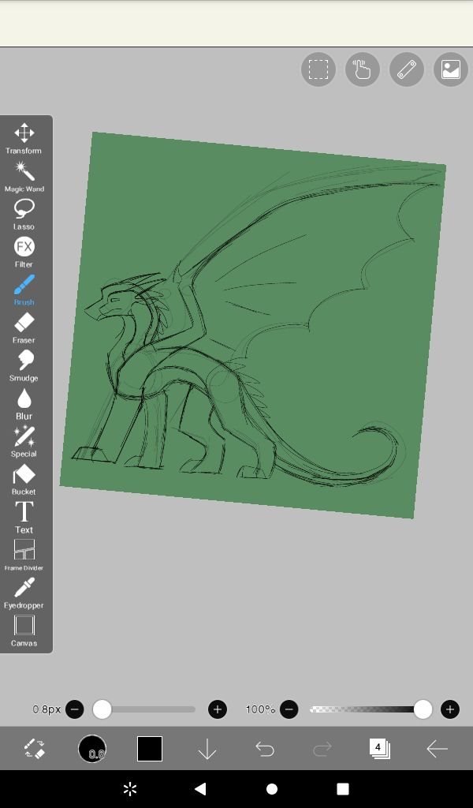The image size is (473, 808).
Task: Select the Brush tool
Action: [x=24, y=290]
